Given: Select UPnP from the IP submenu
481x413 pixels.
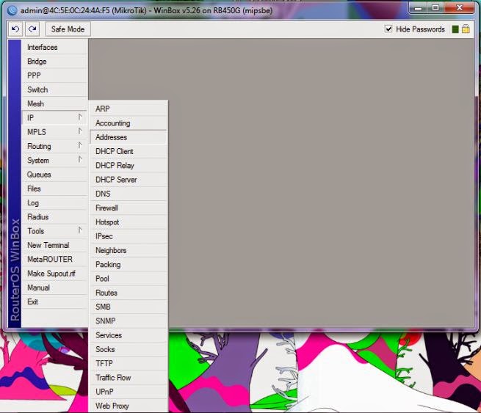Looking at the screenshot, I should 129,392.
